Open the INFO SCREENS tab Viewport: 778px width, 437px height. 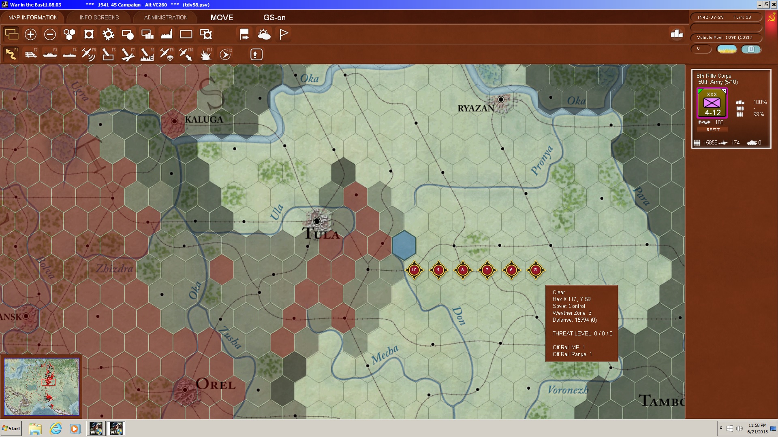coord(99,17)
